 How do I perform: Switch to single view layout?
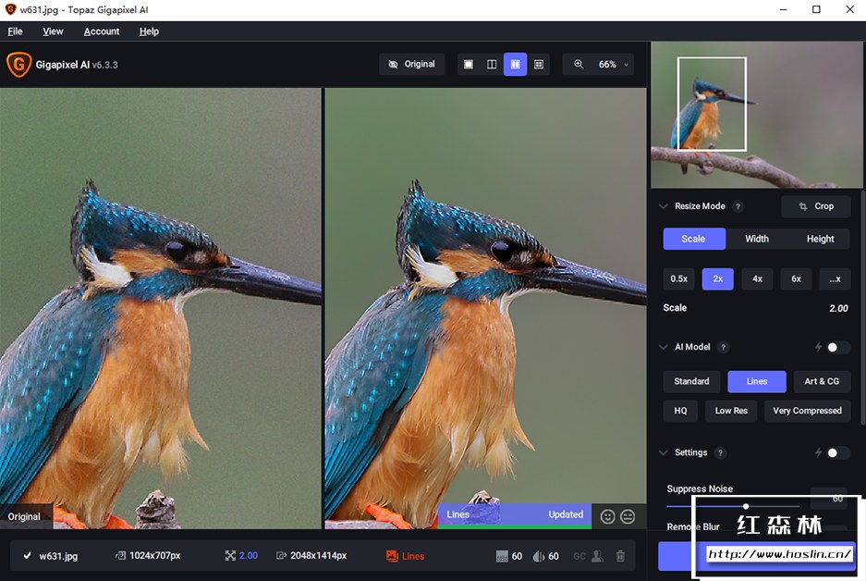pos(469,65)
